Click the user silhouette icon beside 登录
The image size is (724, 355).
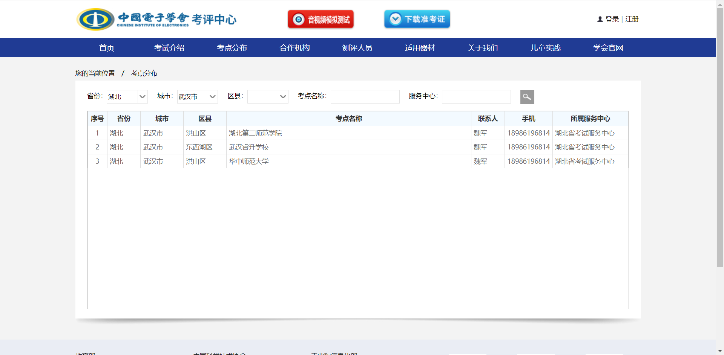(x=600, y=19)
